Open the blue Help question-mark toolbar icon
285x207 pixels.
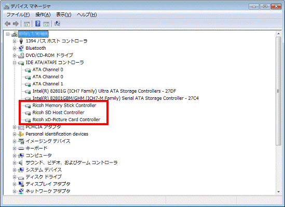[x=37, y=24]
